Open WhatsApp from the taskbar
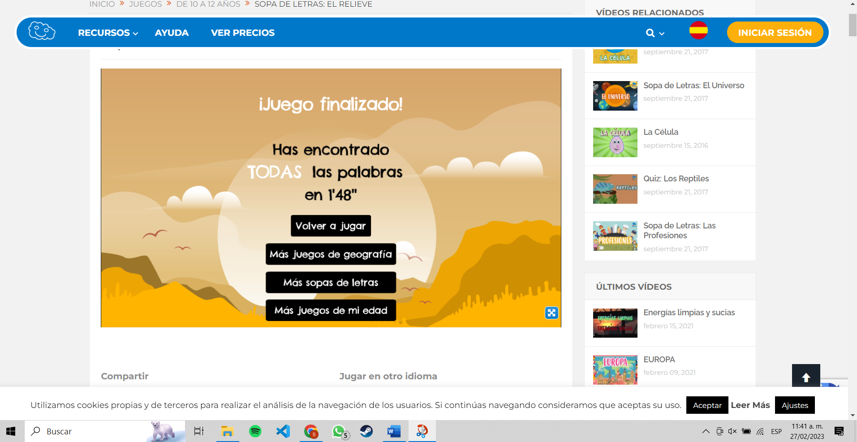 (x=339, y=431)
